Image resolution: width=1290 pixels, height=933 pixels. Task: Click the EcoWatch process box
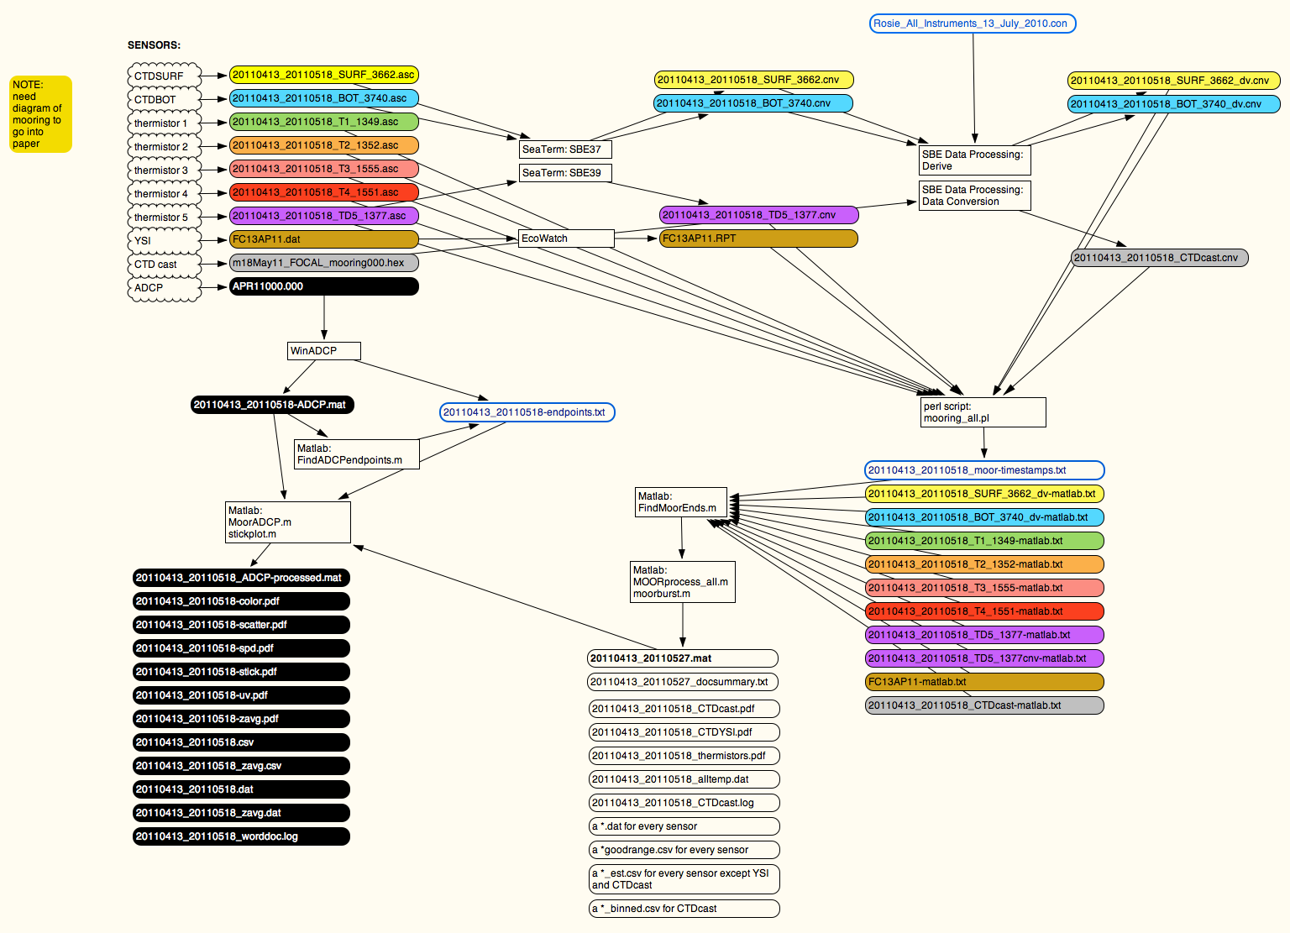566,238
